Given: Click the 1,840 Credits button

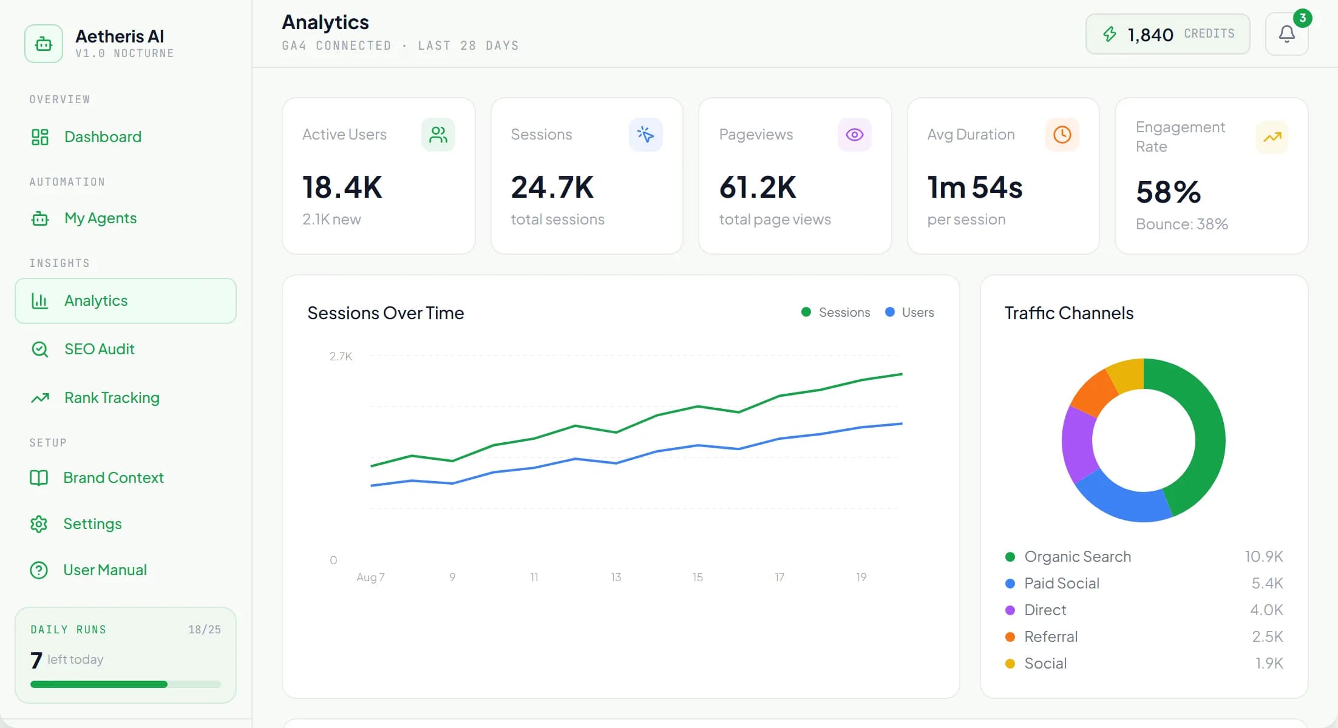Looking at the screenshot, I should pos(1167,34).
